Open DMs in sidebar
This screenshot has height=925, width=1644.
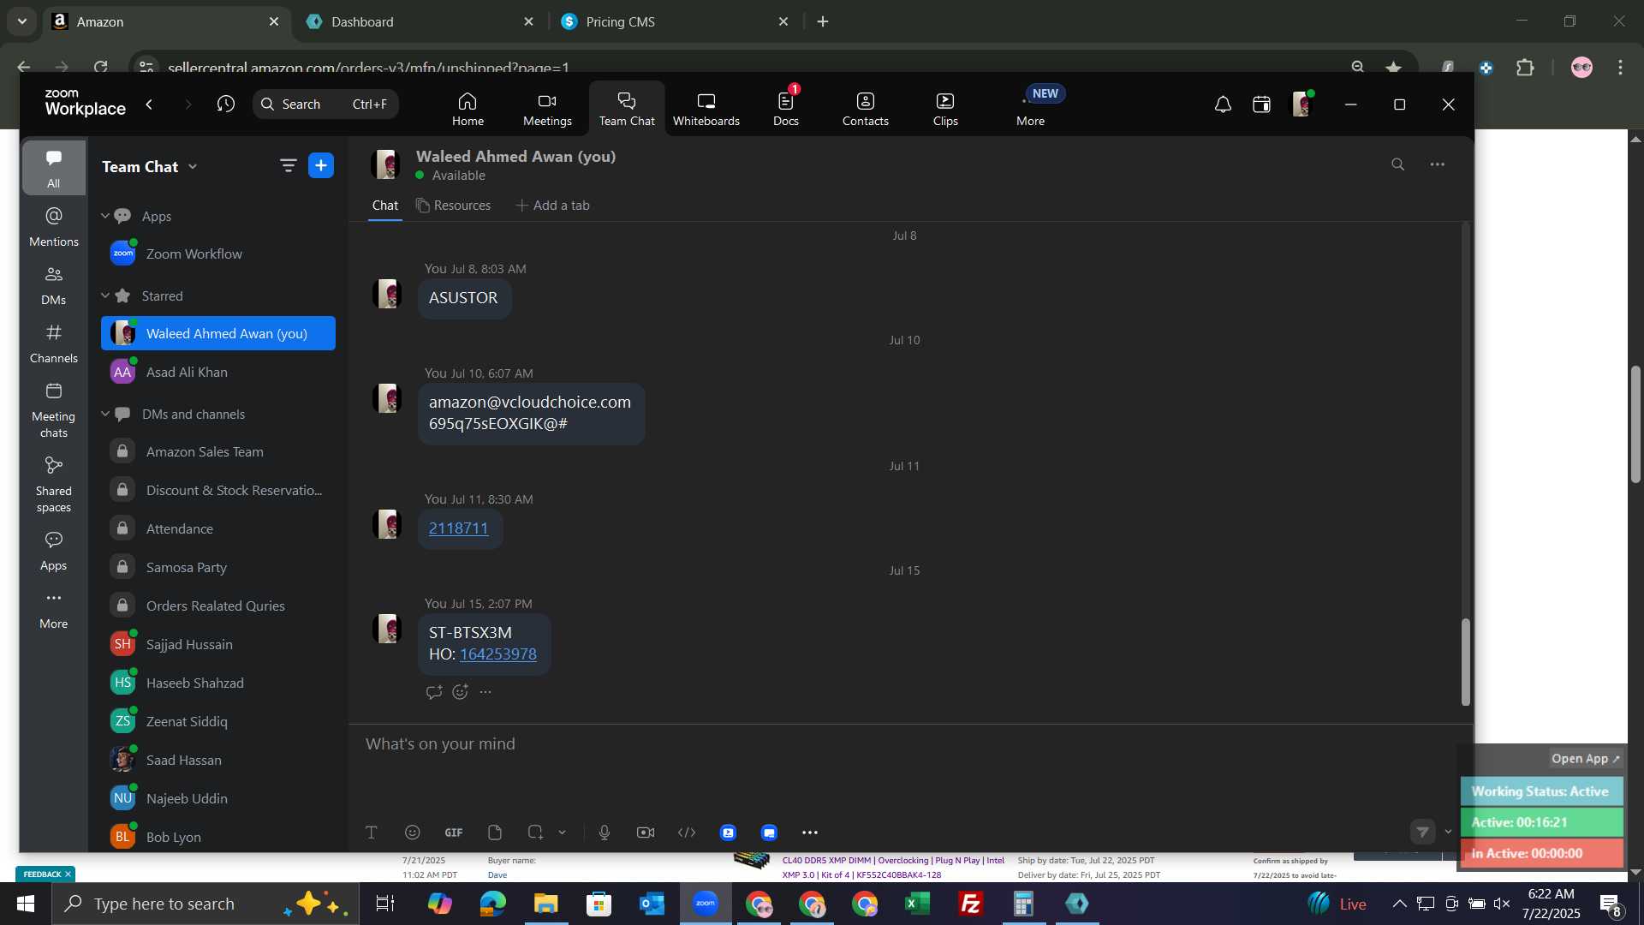(53, 285)
